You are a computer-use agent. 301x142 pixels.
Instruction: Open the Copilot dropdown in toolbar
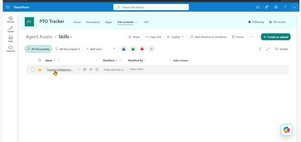[x=175, y=37]
